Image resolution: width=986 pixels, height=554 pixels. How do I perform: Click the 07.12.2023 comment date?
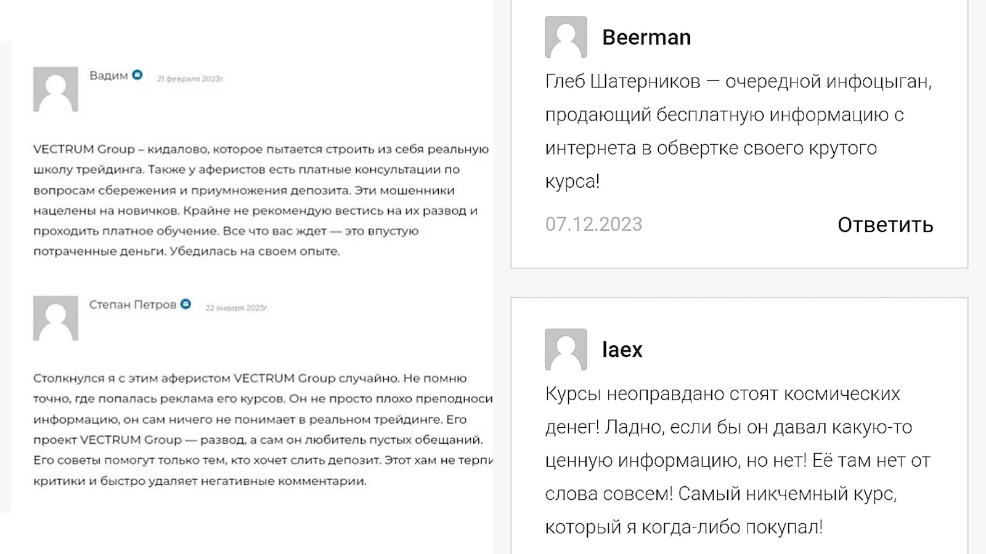593,224
